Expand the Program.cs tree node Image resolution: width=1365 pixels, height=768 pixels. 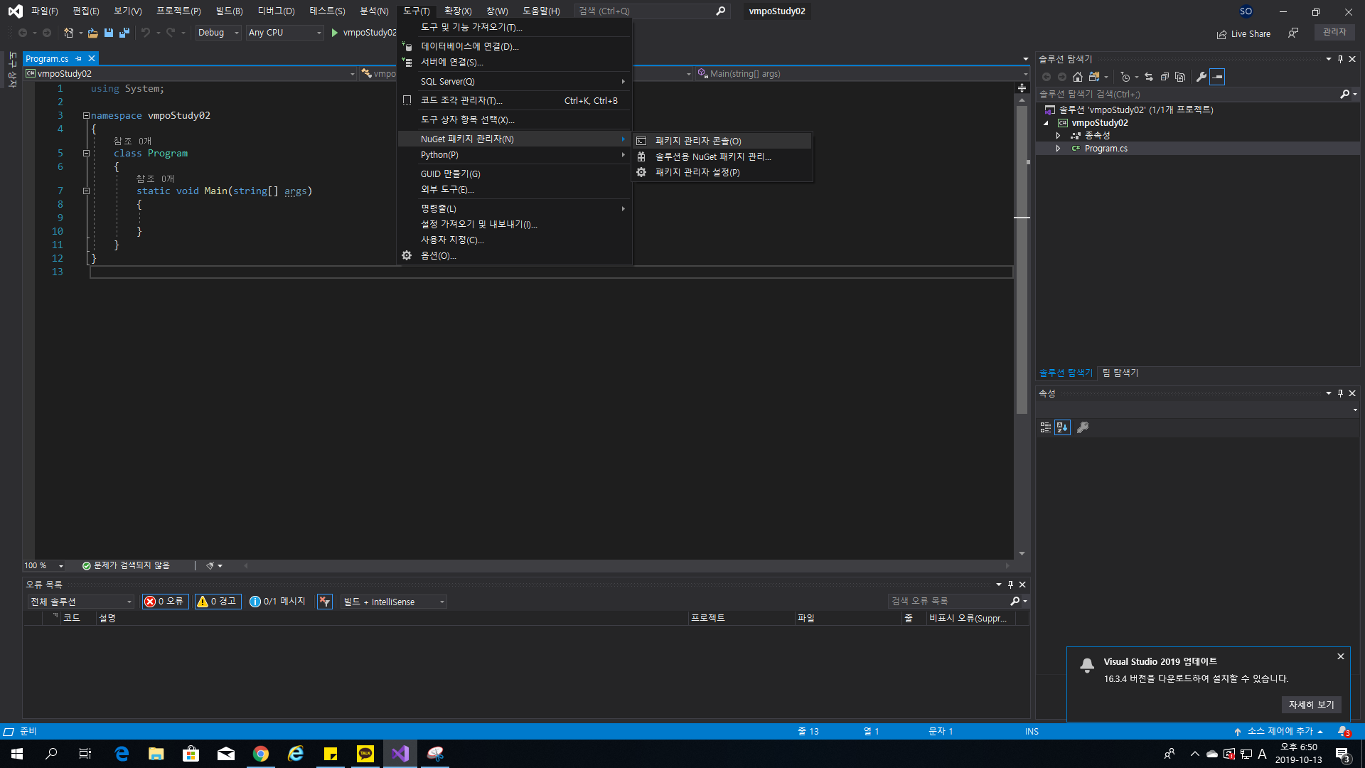(1058, 149)
